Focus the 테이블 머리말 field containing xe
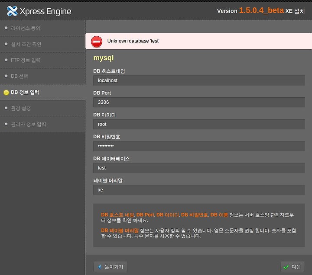This screenshot has height=275, width=312. point(199,190)
